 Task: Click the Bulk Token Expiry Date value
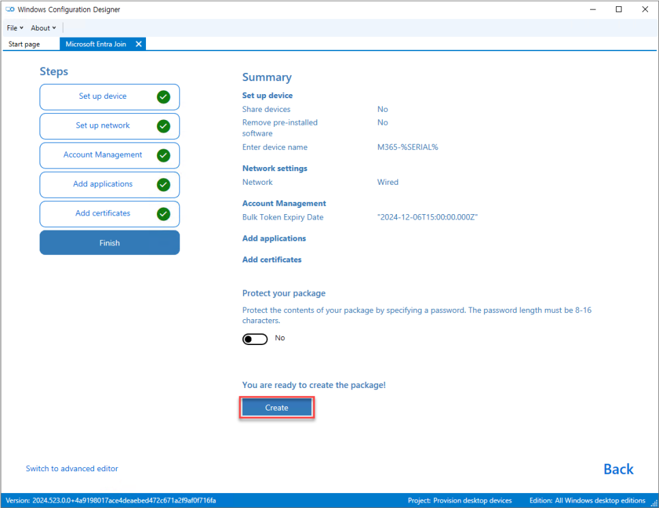(428, 218)
